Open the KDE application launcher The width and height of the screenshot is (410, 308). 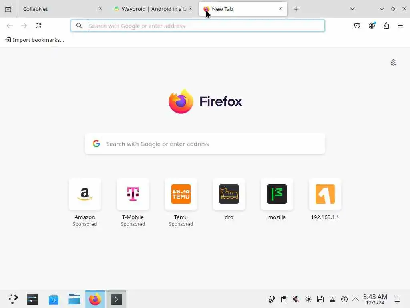tap(13, 299)
